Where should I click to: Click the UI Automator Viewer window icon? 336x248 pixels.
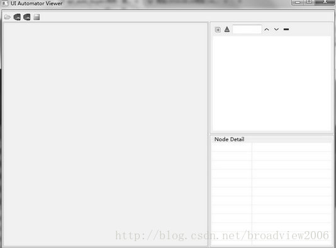(x=4, y=3)
